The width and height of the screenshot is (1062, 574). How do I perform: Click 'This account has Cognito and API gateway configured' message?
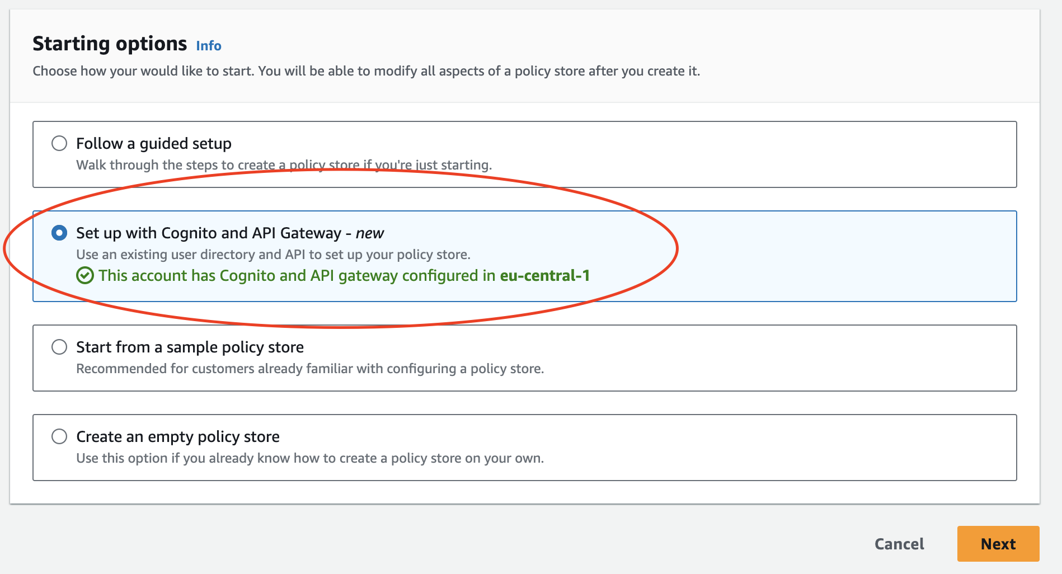pos(344,275)
